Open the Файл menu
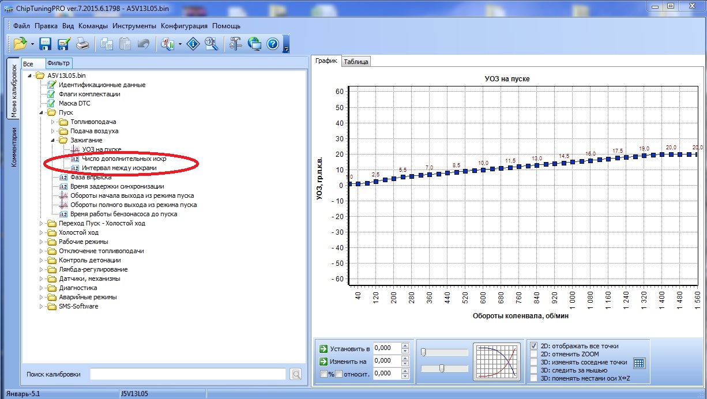 [x=21, y=26]
